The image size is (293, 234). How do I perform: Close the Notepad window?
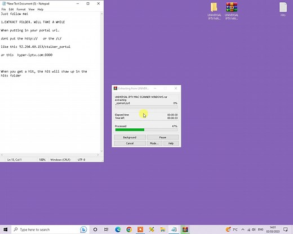click(x=99, y=3)
